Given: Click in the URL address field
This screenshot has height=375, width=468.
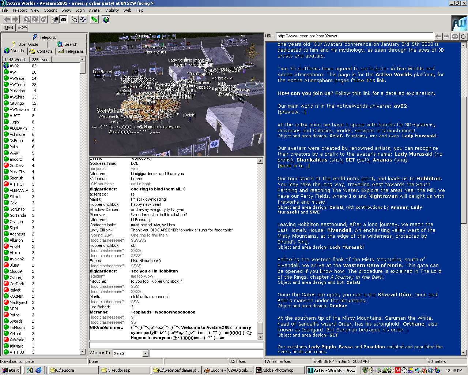Looking at the screenshot, I should point(354,36).
